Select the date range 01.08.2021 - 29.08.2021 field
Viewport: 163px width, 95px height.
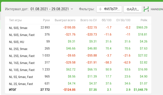pos(50,9)
